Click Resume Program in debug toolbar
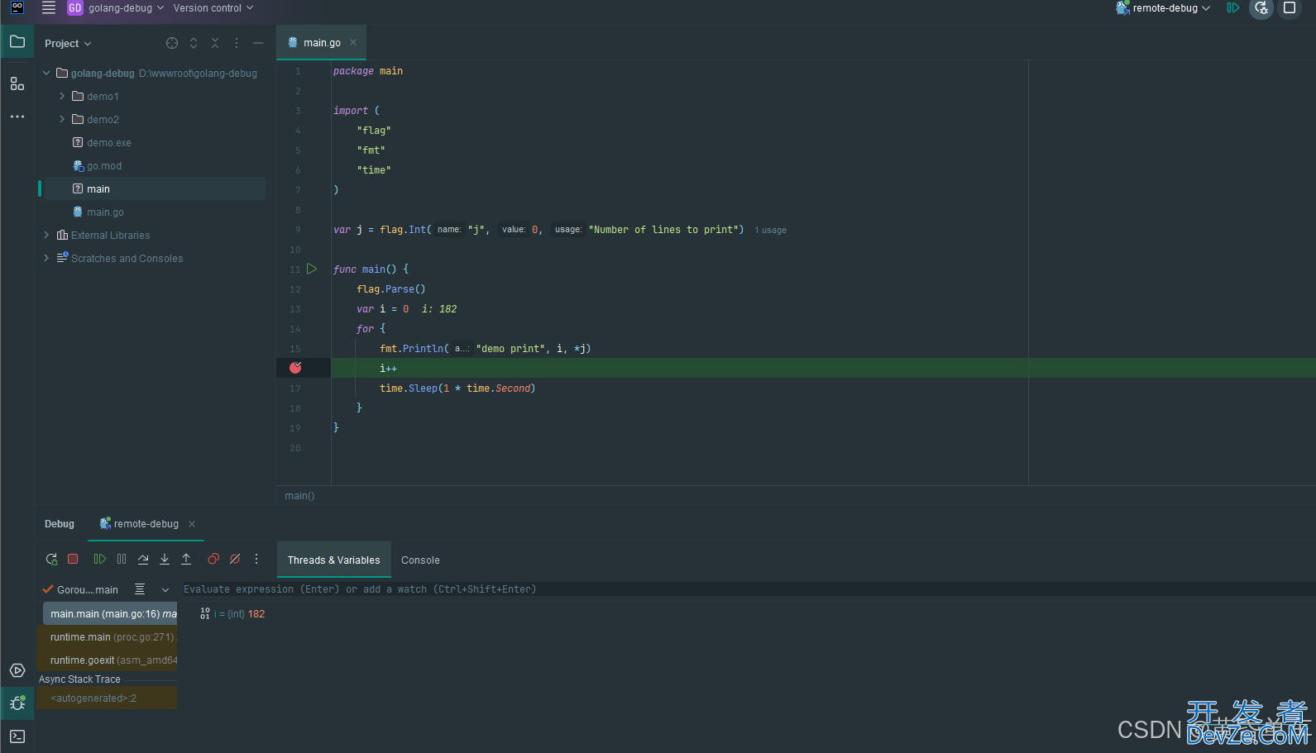Viewport: 1316px width, 753px height. (100, 560)
